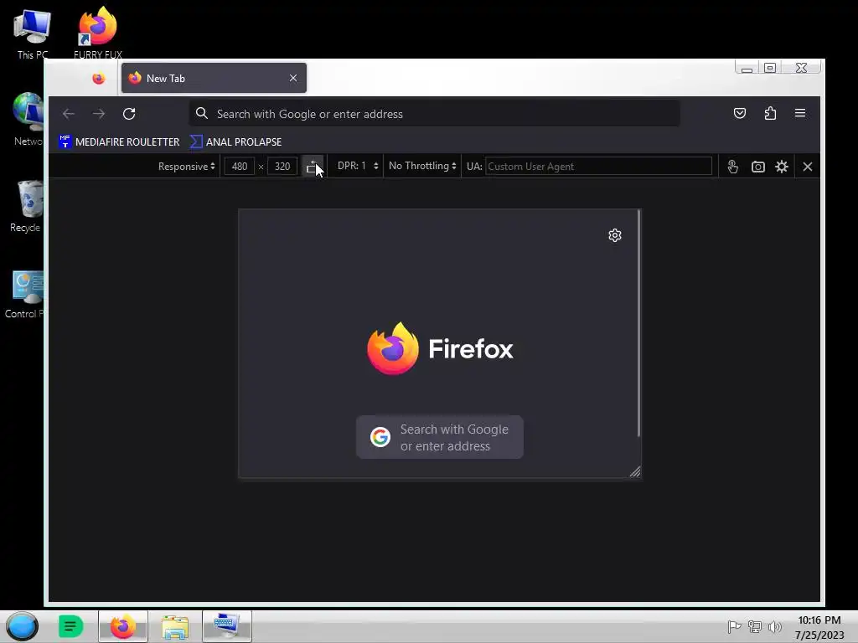The width and height of the screenshot is (858, 643).
Task: Open the Firefox hamburger menu
Action: coord(800,113)
